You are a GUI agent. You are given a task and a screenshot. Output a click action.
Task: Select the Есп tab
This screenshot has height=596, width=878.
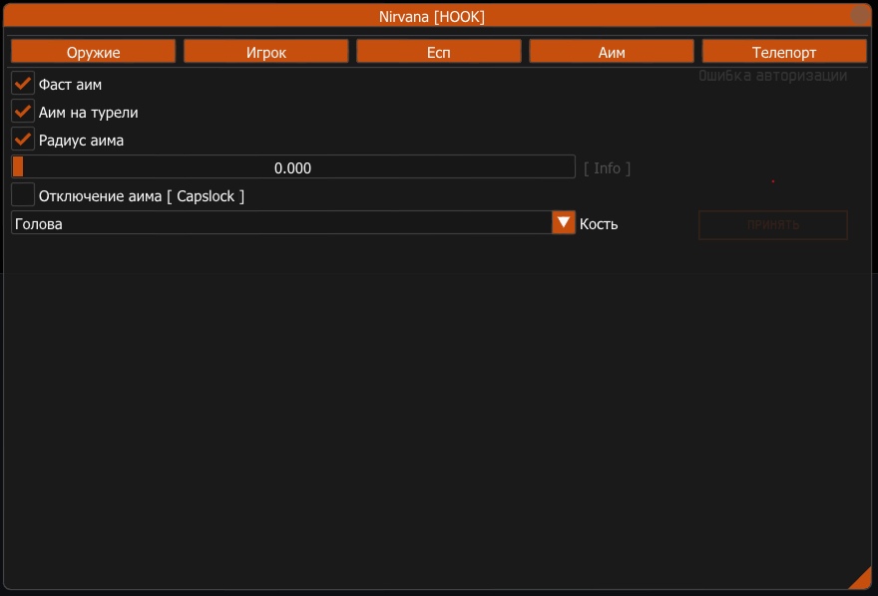click(438, 52)
